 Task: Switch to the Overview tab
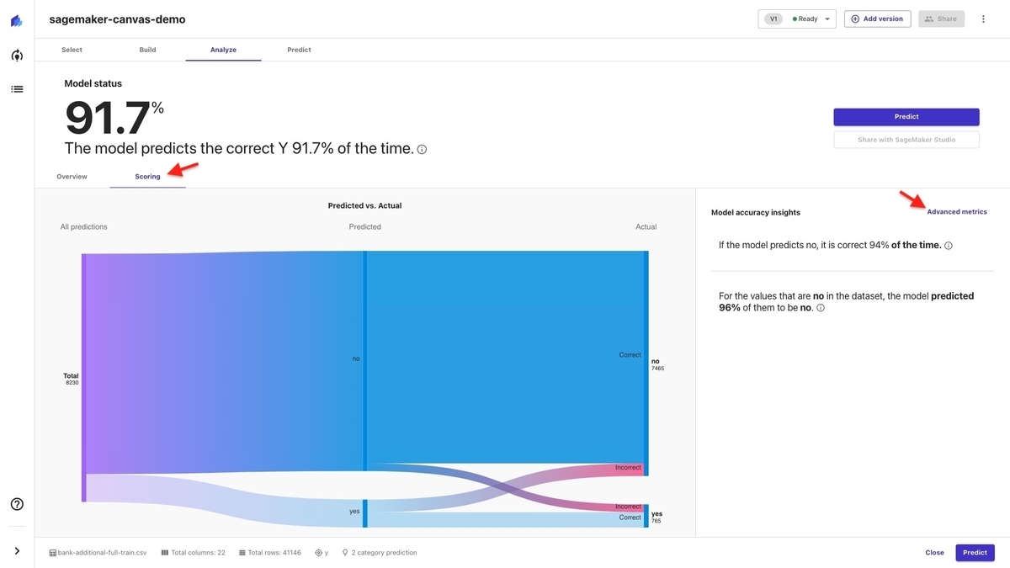72,177
